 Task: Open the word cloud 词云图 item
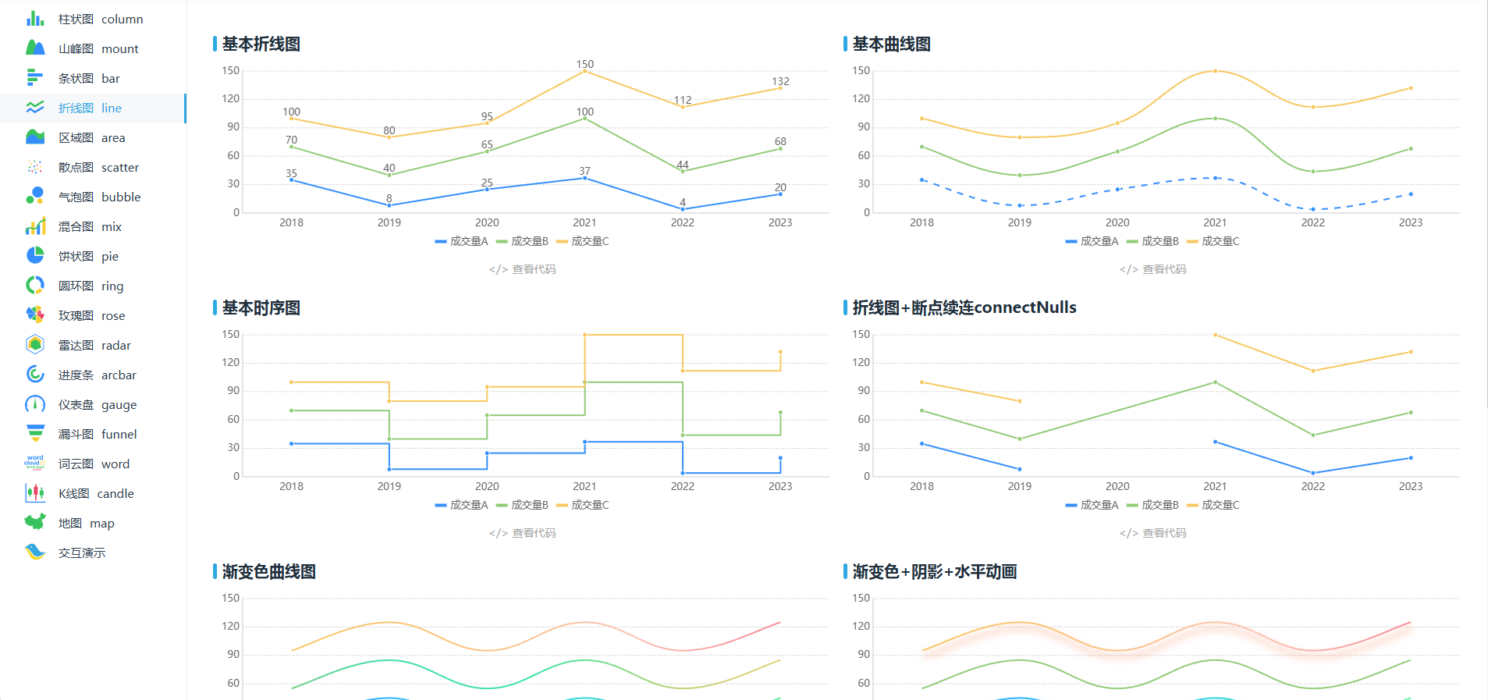[x=94, y=464]
